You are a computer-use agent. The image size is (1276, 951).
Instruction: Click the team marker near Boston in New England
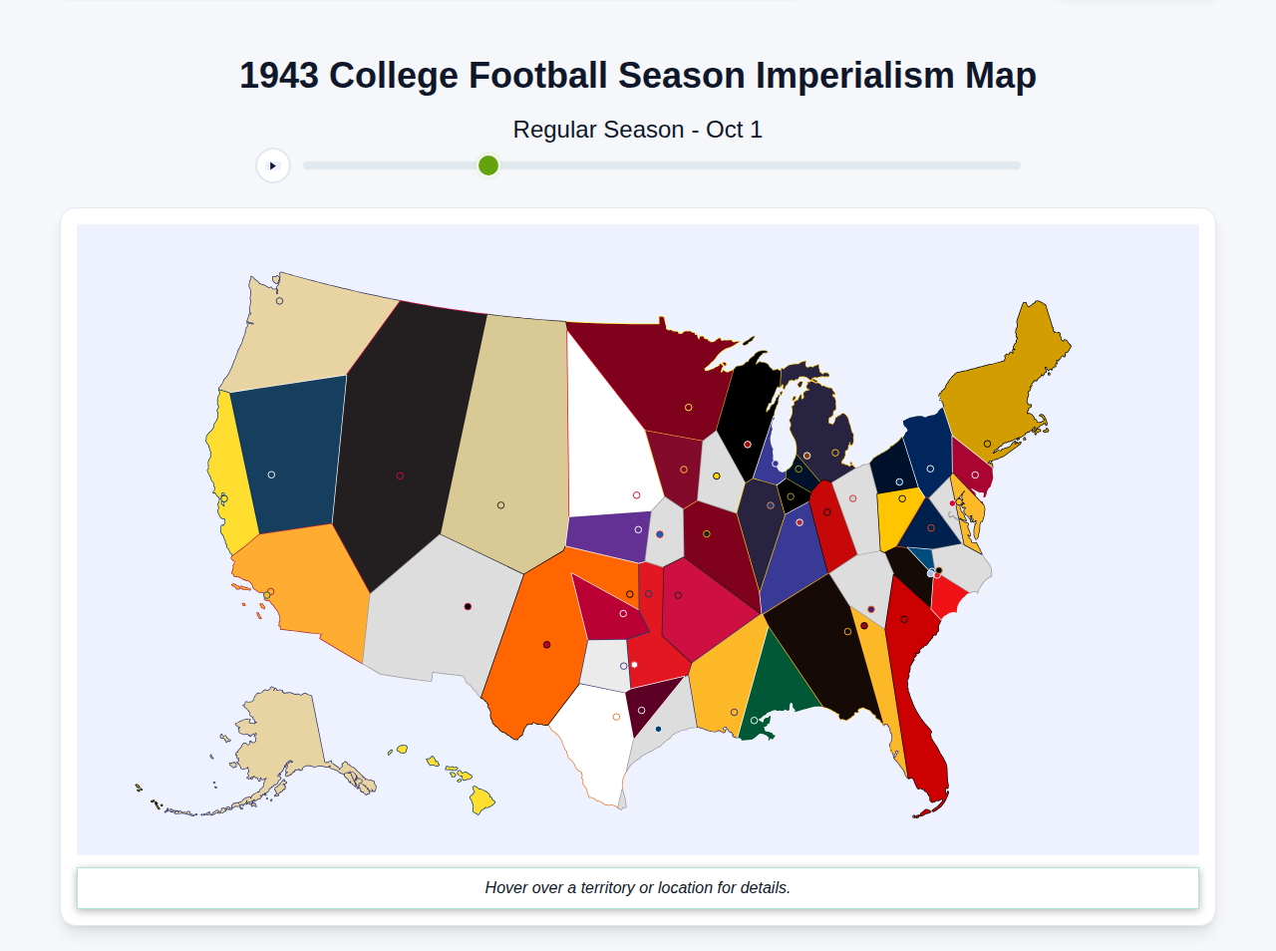click(989, 442)
